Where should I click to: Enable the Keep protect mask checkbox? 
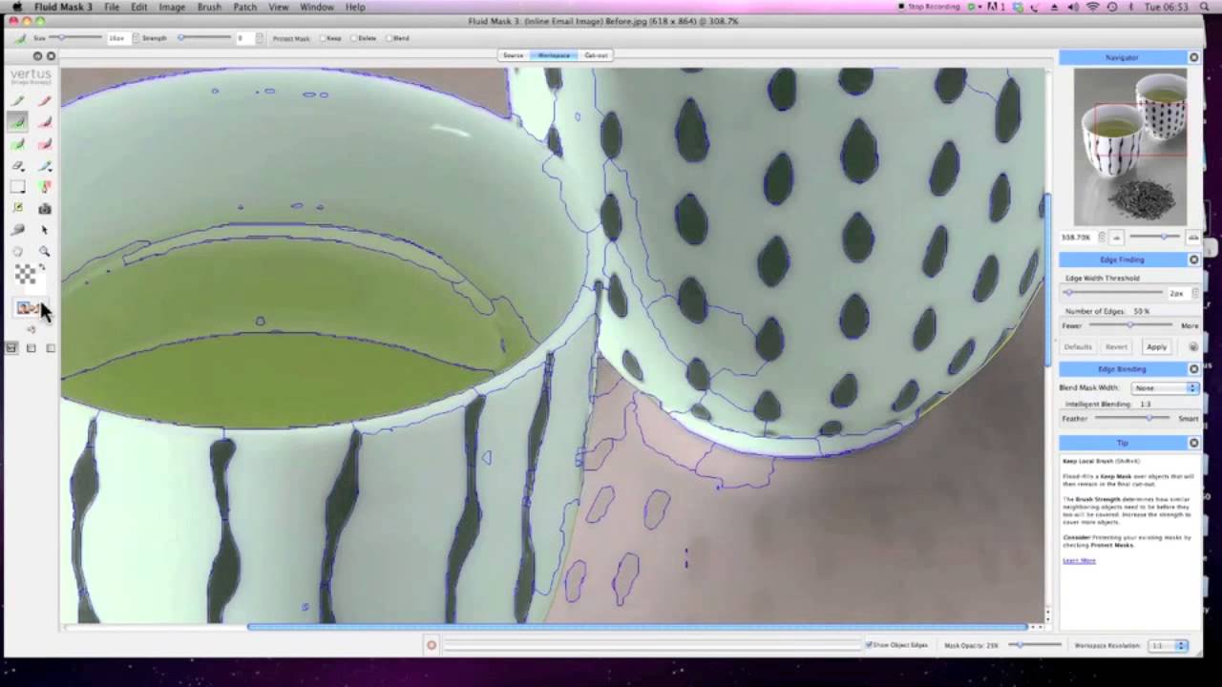(325, 38)
